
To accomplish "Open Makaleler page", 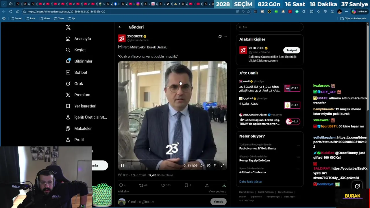I will tap(79, 128).
